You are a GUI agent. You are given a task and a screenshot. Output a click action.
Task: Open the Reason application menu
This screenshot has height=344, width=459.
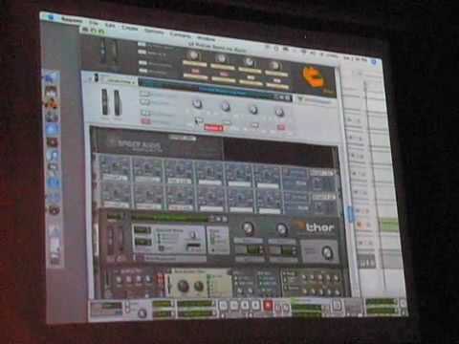point(72,20)
